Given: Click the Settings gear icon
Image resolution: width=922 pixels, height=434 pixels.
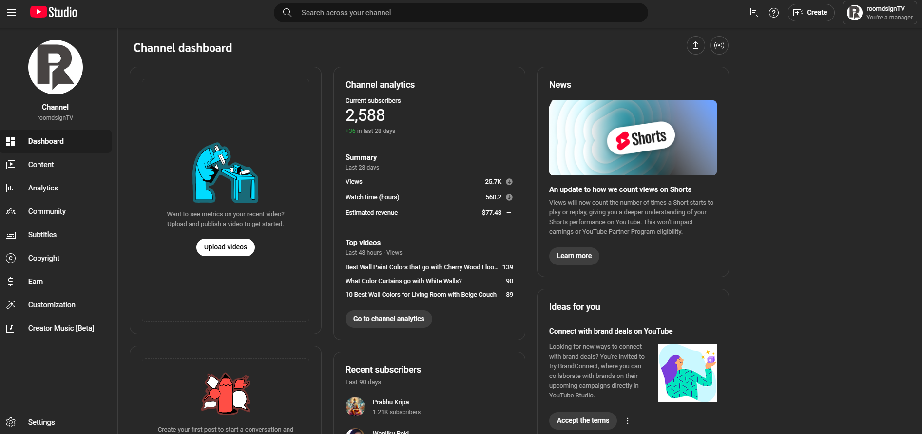Looking at the screenshot, I should click(x=11, y=422).
